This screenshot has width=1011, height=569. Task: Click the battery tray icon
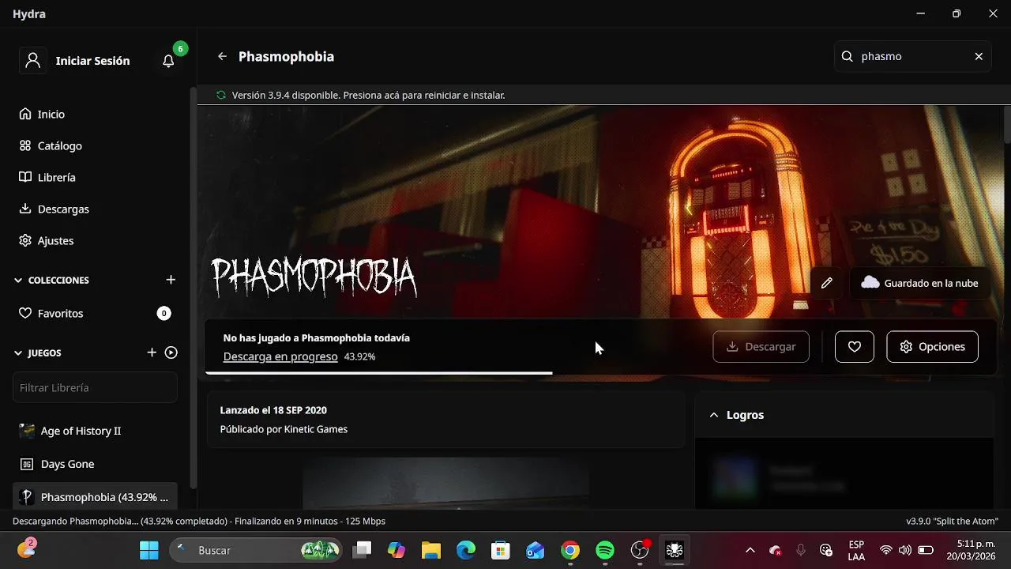926,550
